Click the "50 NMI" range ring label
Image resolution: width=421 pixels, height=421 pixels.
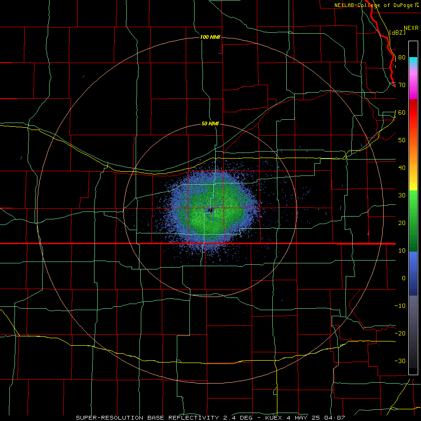coord(210,124)
